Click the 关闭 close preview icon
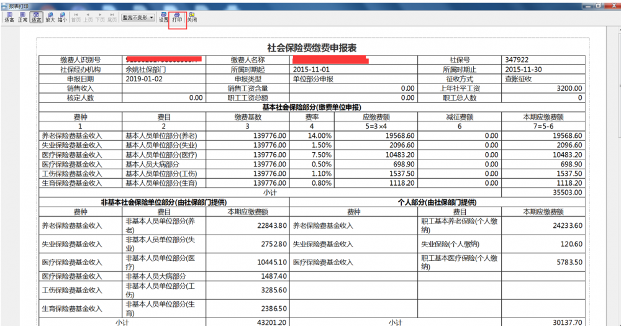Image resolution: width=621 pixels, height=326 pixels. click(x=192, y=17)
